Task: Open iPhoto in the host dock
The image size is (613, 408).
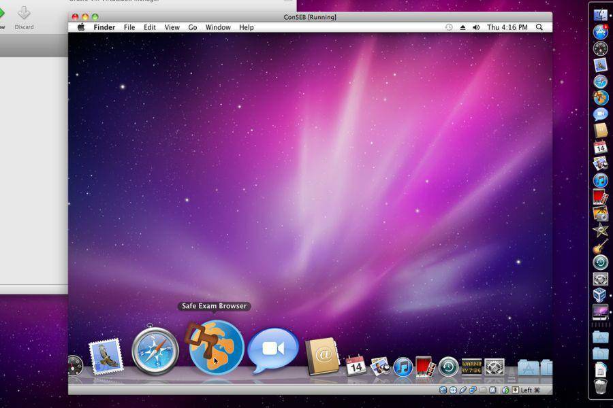Action: pos(601,214)
